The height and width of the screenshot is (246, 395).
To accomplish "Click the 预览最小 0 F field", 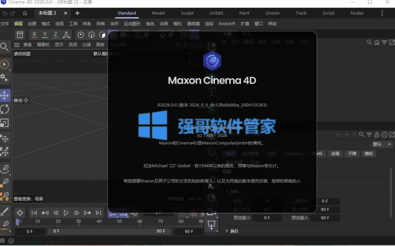I will point(267,218).
